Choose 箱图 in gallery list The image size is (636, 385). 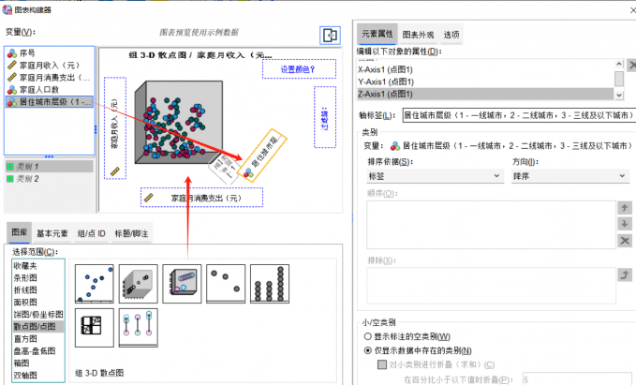pos(38,363)
